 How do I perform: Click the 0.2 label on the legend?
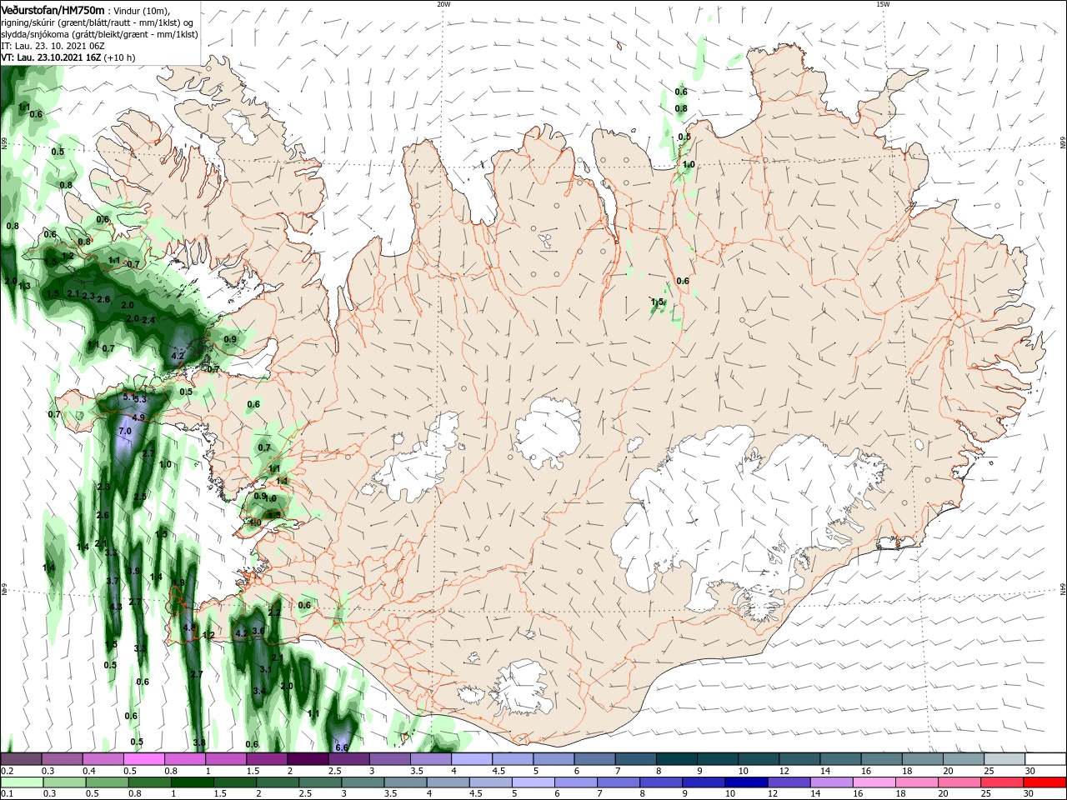click(7, 771)
